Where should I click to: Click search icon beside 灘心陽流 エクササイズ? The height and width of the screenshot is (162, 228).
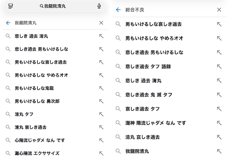coord(8,153)
